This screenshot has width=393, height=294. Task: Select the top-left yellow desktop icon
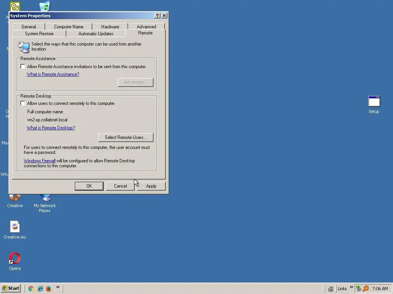[x=15, y=6]
